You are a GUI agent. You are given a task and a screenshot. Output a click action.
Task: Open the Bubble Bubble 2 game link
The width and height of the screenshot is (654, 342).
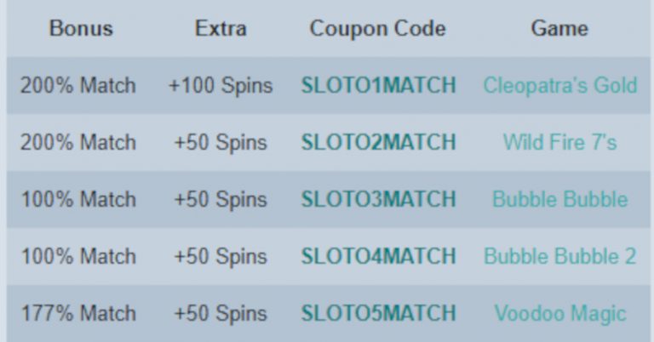pos(560,256)
